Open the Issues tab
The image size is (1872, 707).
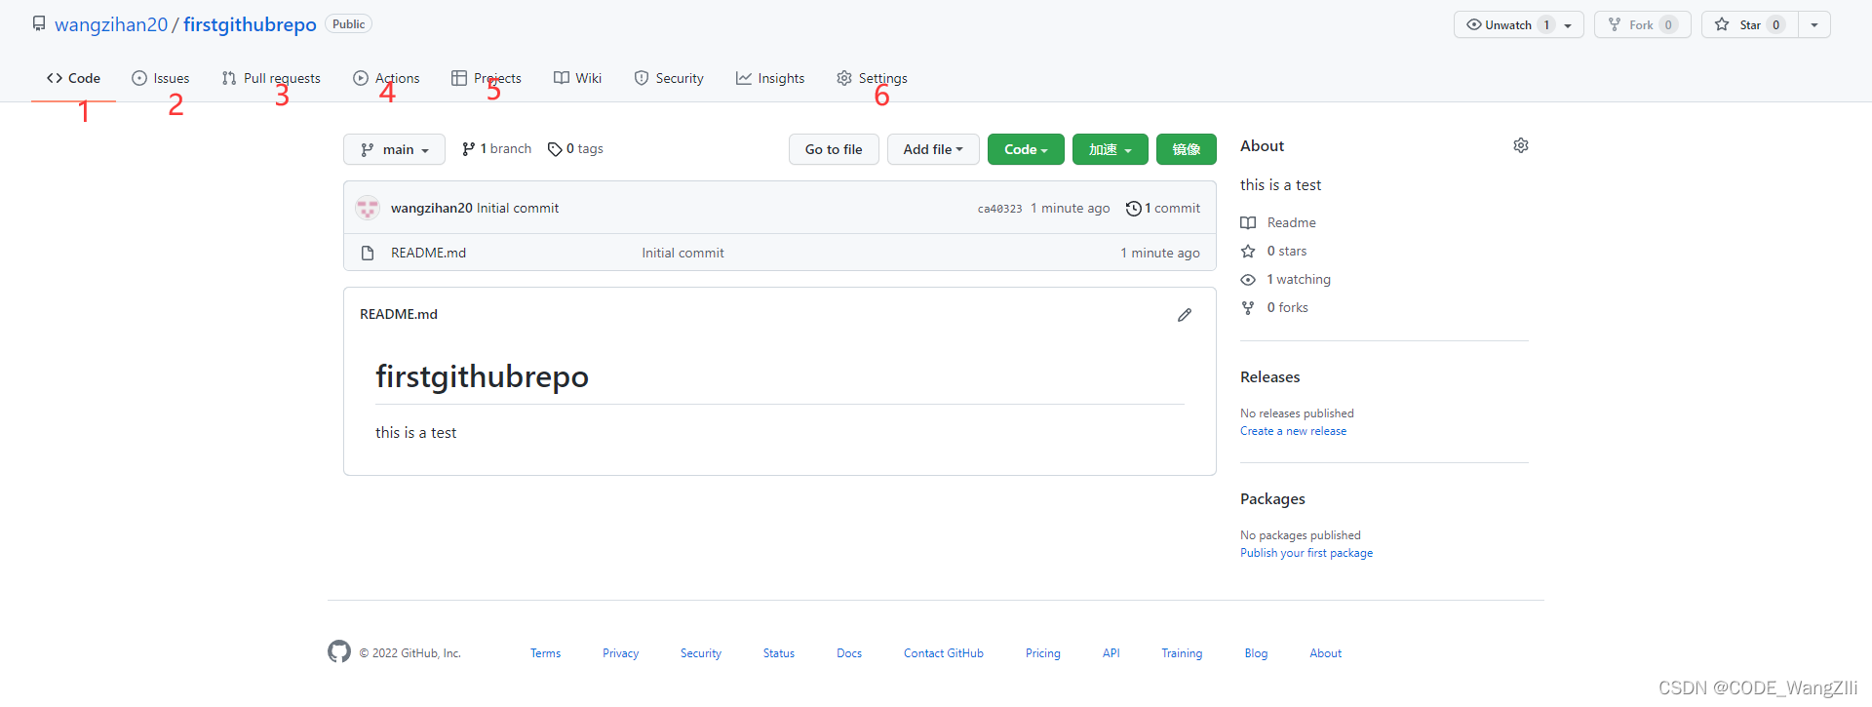(x=161, y=78)
